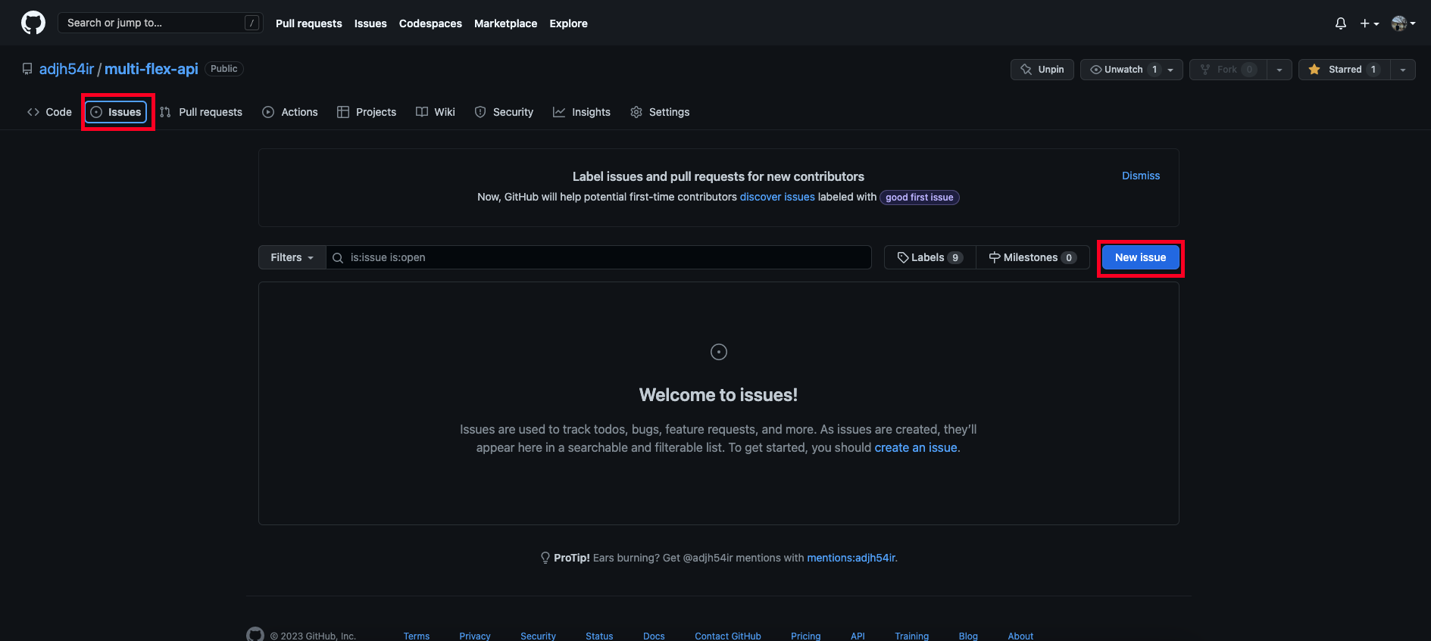This screenshot has height=641, width=1431.
Task: Open the Milestones button
Action: (1033, 257)
